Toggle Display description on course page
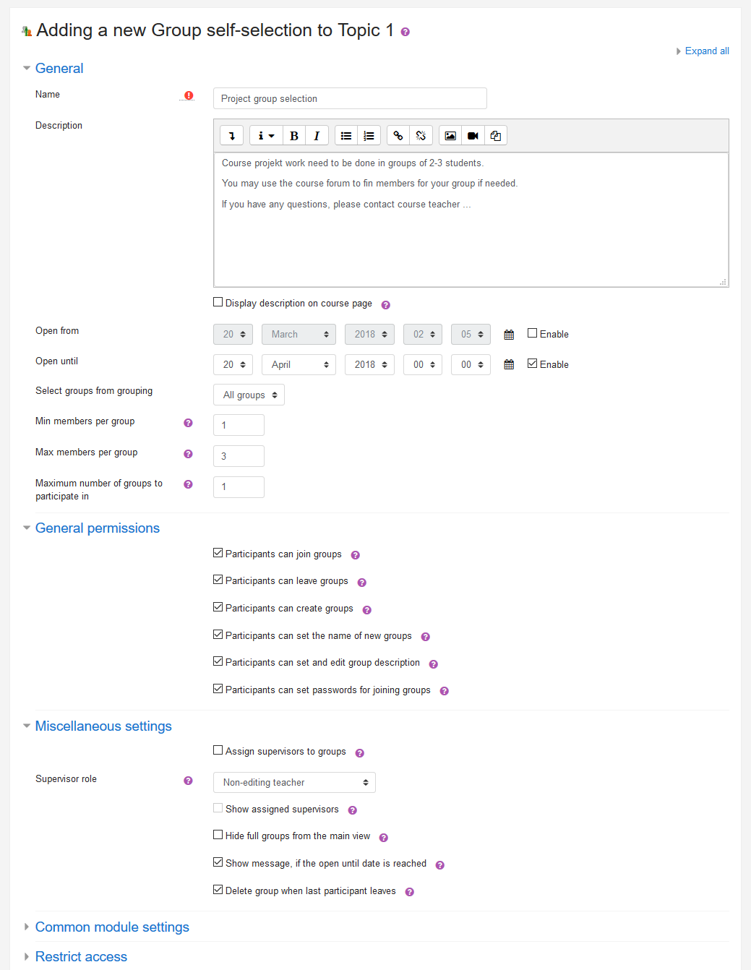Viewport: 751px width, 970px height. 218,301
